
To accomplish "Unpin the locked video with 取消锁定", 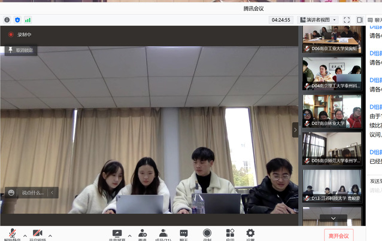I will [22, 50].
